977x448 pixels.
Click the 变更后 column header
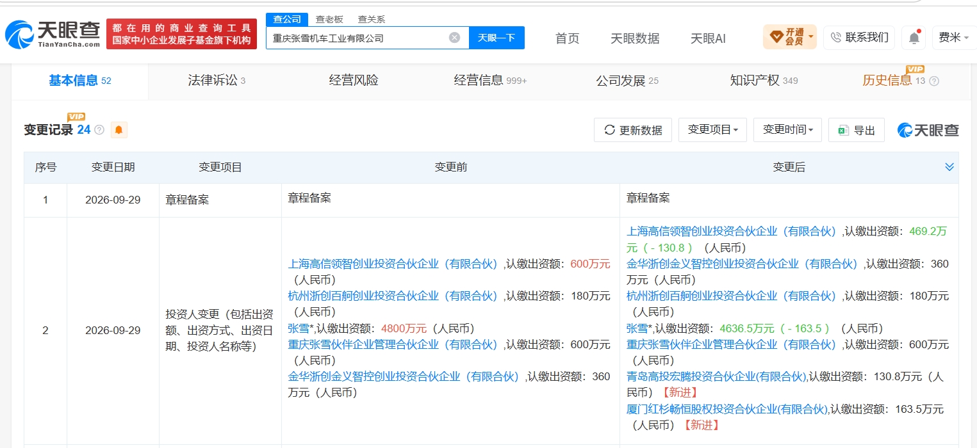click(789, 167)
